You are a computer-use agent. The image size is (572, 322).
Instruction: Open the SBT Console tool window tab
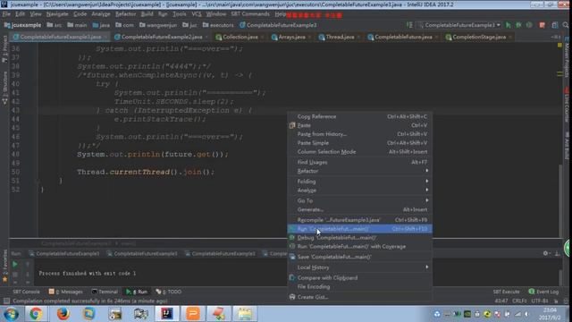(26, 292)
